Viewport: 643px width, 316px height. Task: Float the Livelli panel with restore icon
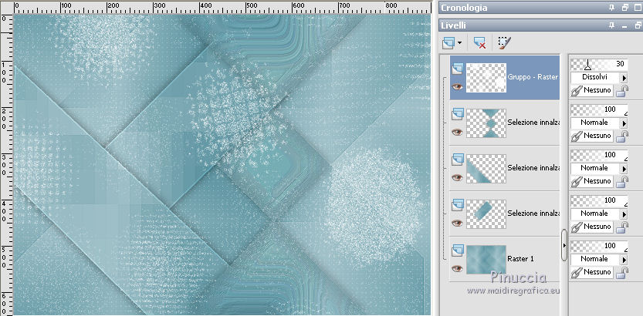637,25
